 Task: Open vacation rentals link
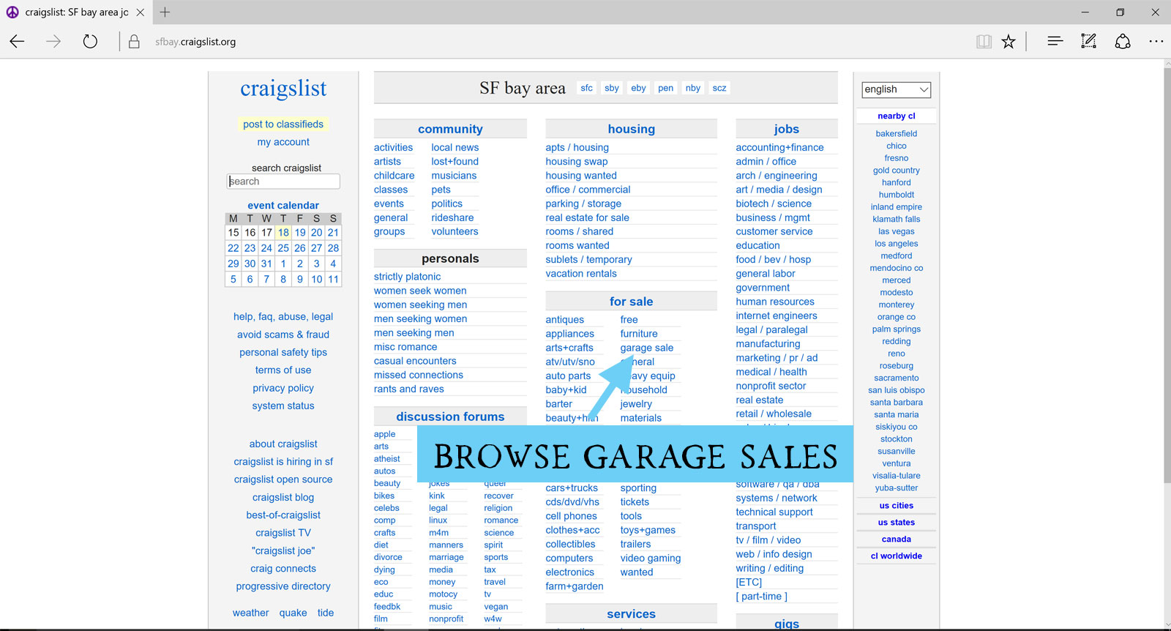pyautogui.click(x=581, y=274)
